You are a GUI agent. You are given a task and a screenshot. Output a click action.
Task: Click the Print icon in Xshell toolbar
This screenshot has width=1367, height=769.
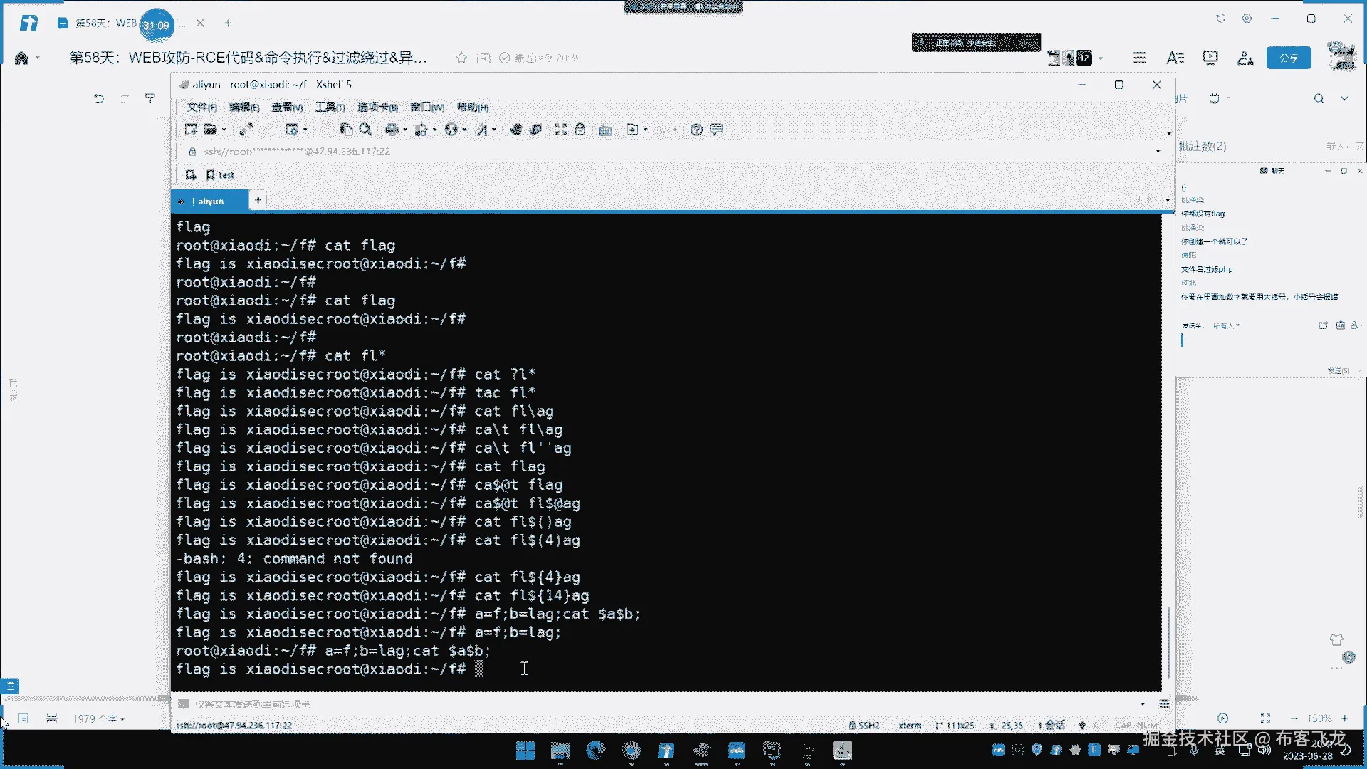(391, 130)
